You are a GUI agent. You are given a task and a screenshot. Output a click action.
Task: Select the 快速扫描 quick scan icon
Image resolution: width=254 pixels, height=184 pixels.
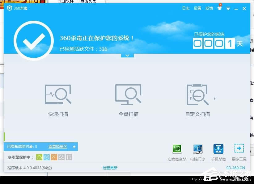(x=57, y=94)
